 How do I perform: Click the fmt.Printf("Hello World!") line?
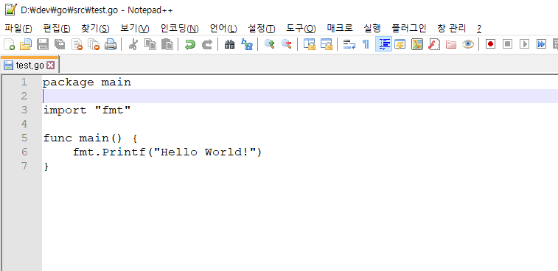(x=167, y=152)
